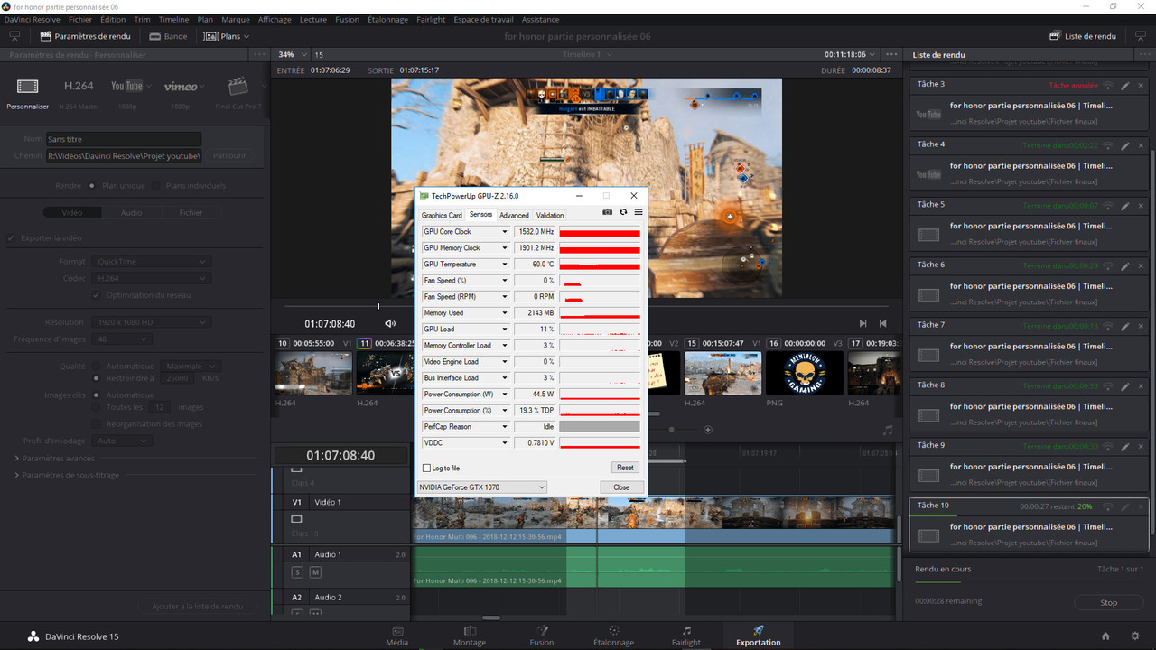Viewport: 1156px width, 650px height.
Task: Toggle the Bande panel button
Action: pyautogui.click(x=168, y=36)
